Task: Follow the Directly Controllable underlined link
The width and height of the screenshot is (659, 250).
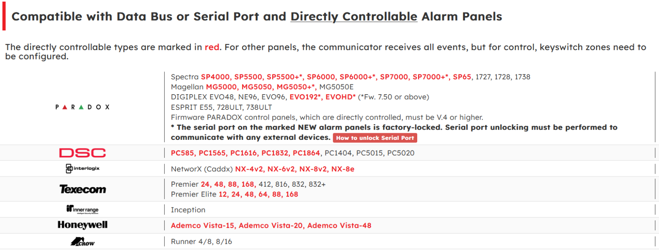Action: click(354, 16)
